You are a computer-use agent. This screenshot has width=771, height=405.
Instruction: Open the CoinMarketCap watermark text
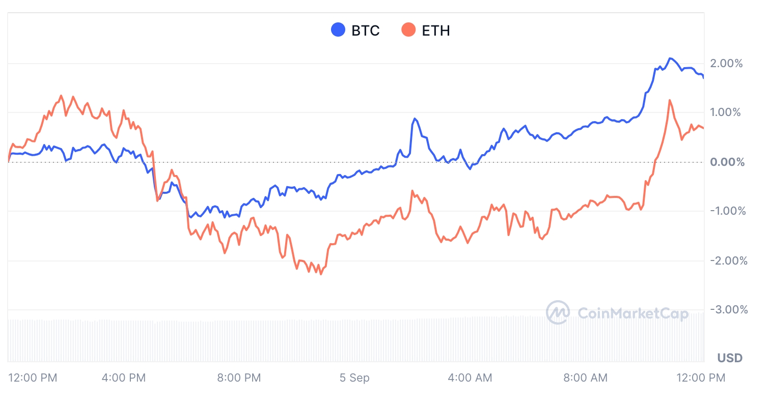[x=633, y=313]
